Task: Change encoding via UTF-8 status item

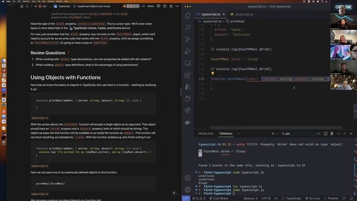Action: coord(266,199)
